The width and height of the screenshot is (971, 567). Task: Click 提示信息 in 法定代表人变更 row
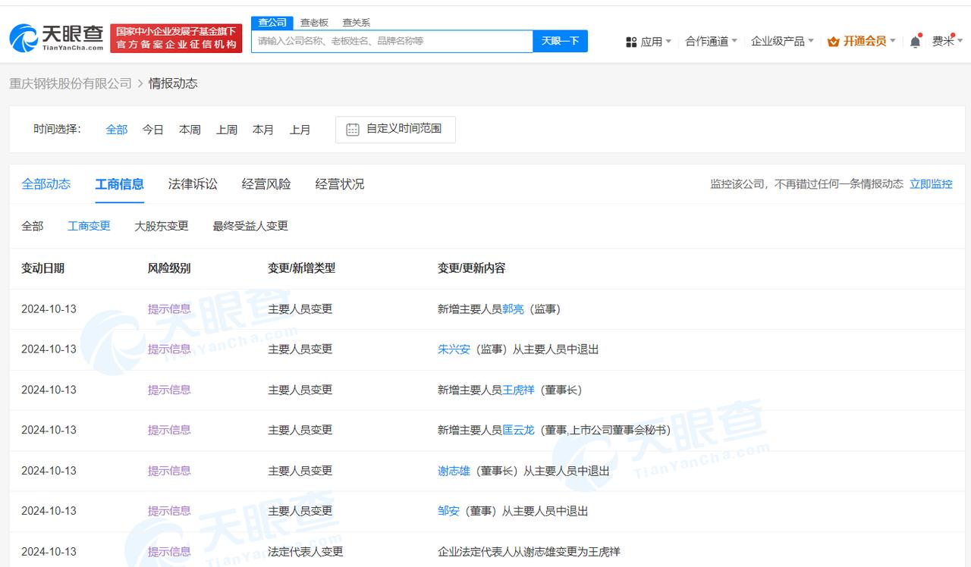[169, 552]
